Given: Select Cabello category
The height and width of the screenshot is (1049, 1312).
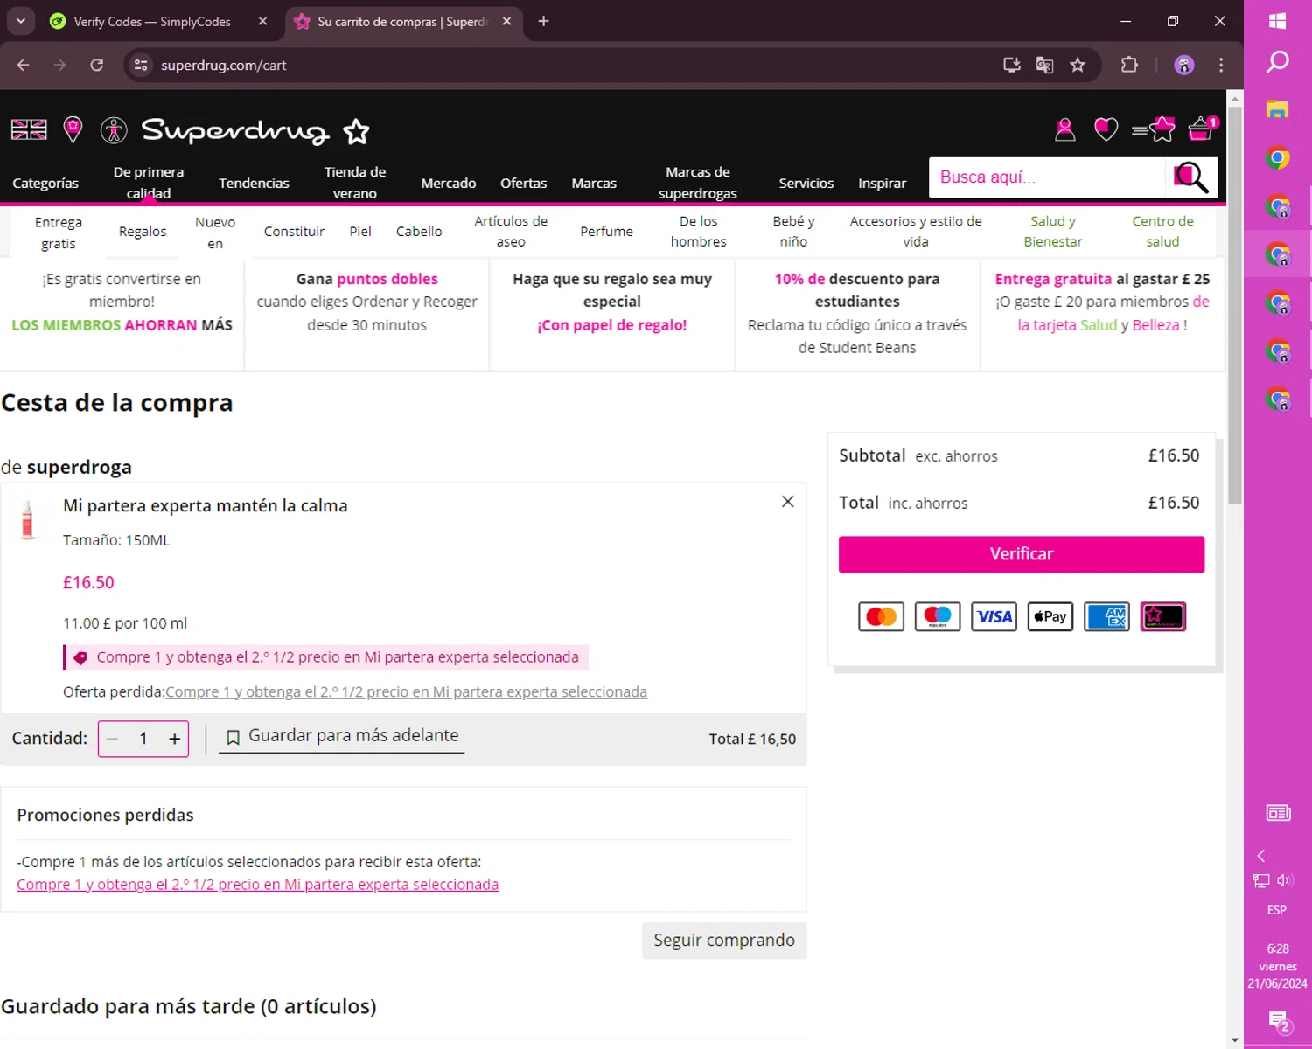Looking at the screenshot, I should 419,232.
